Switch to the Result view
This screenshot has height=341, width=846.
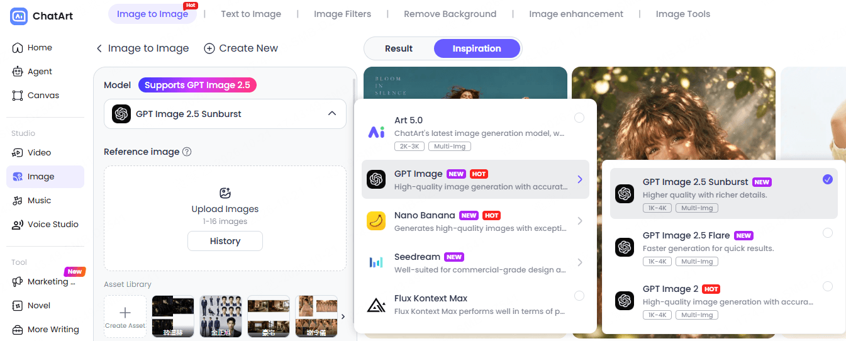[399, 48]
